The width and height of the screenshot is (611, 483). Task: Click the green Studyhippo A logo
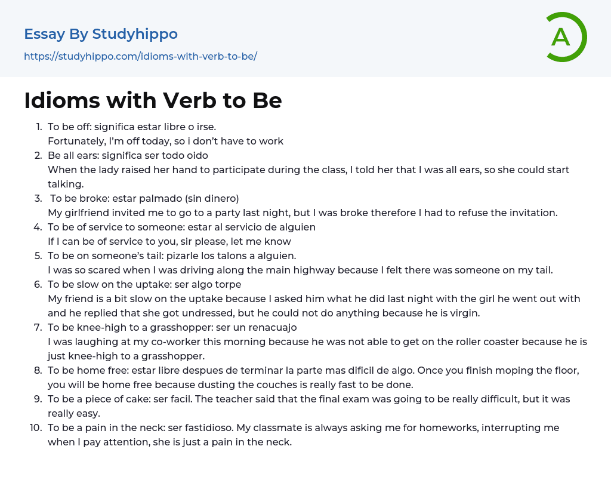pyautogui.click(x=566, y=37)
